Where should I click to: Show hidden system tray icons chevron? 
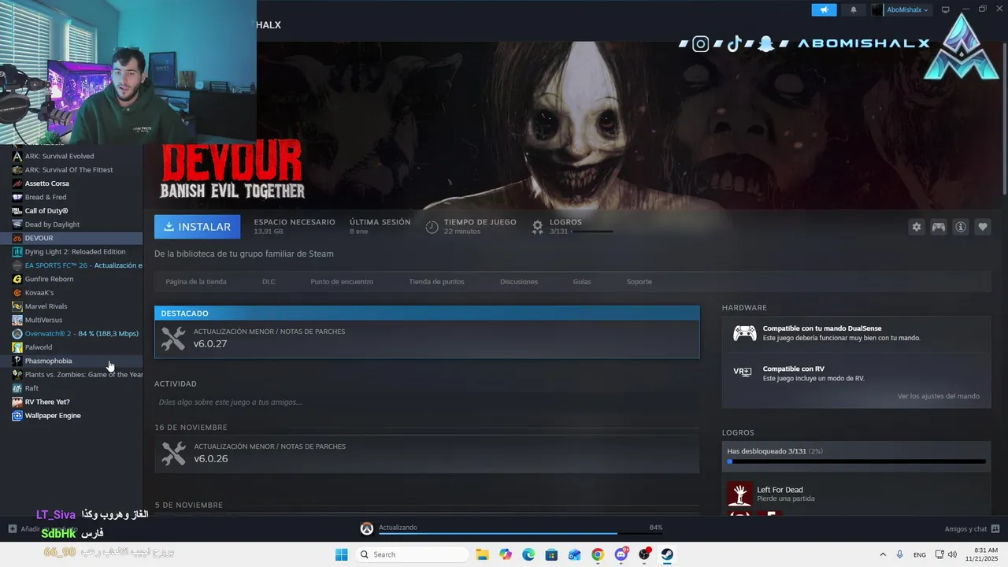click(x=882, y=554)
